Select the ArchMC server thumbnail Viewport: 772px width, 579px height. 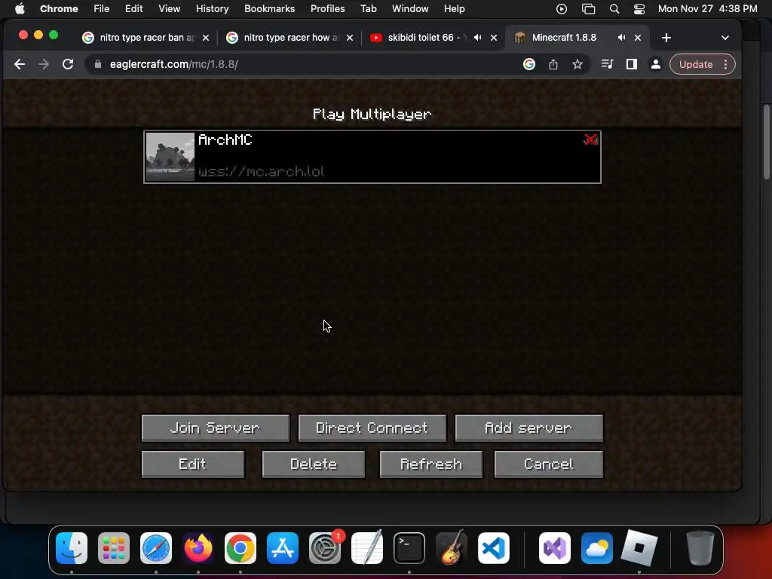coord(170,157)
